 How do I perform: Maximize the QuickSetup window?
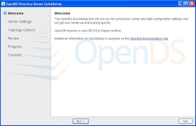tap(187, 4)
